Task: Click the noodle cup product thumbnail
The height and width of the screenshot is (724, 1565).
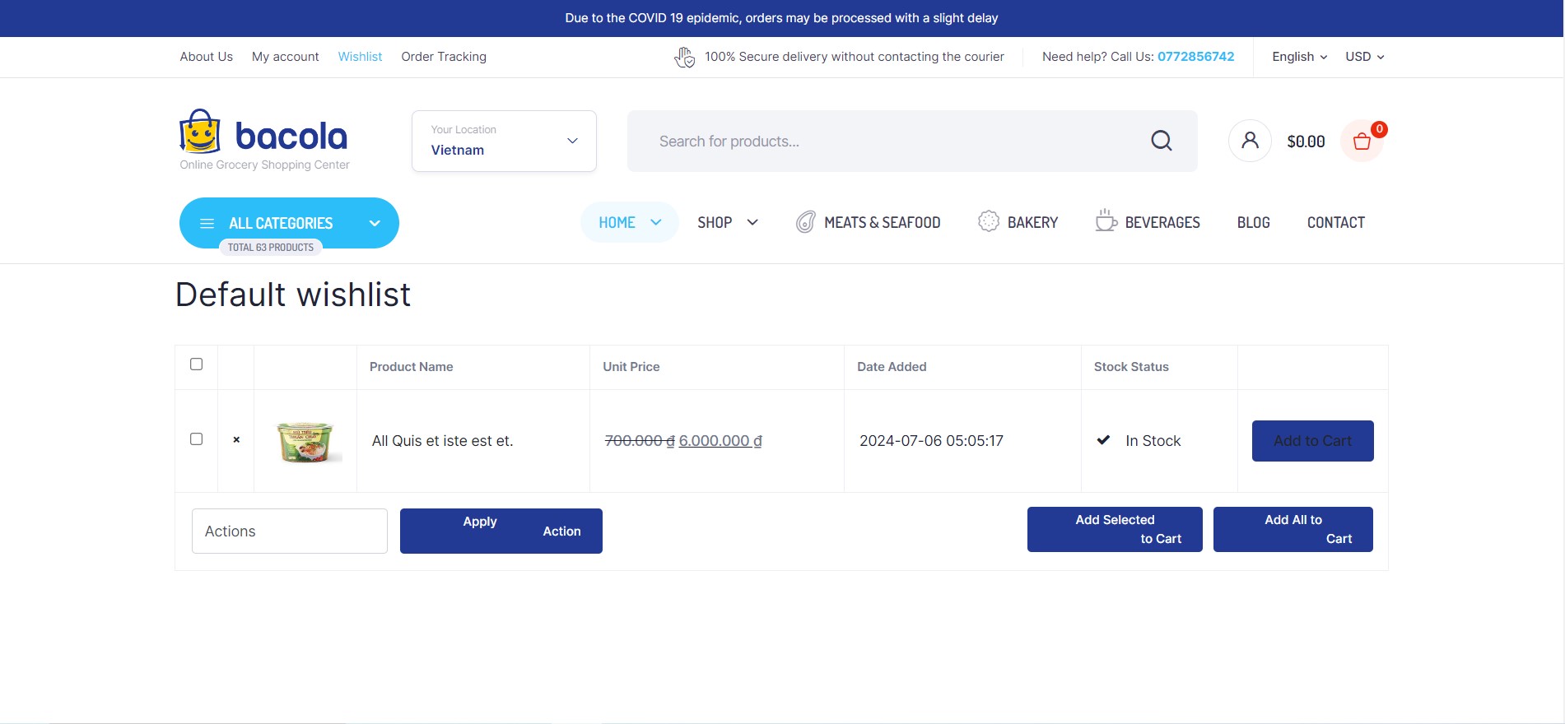Action: tap(305, 442)
